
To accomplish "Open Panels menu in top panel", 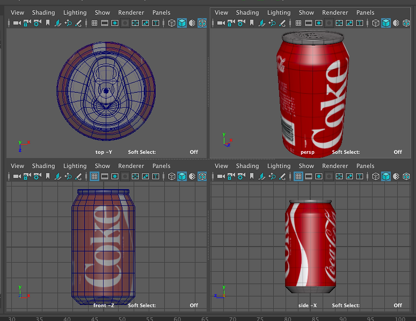I will pyautogui.click(x=161, y=12).
